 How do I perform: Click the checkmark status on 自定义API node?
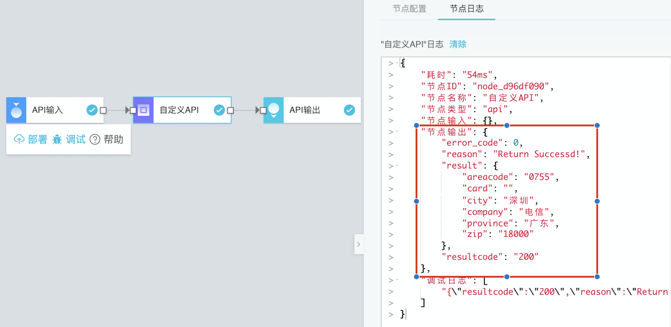click(x=219, y=110)
